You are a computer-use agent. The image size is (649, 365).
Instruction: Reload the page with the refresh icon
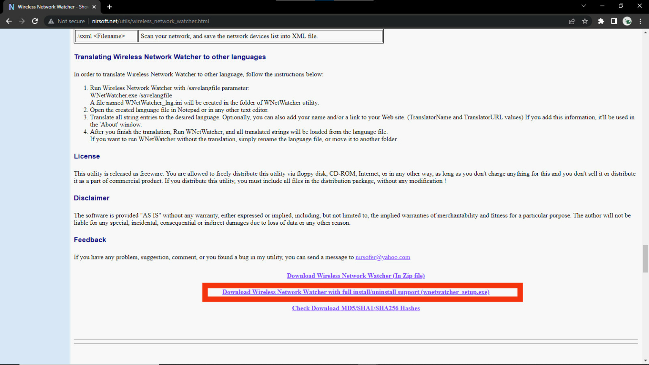coord(35,21)
